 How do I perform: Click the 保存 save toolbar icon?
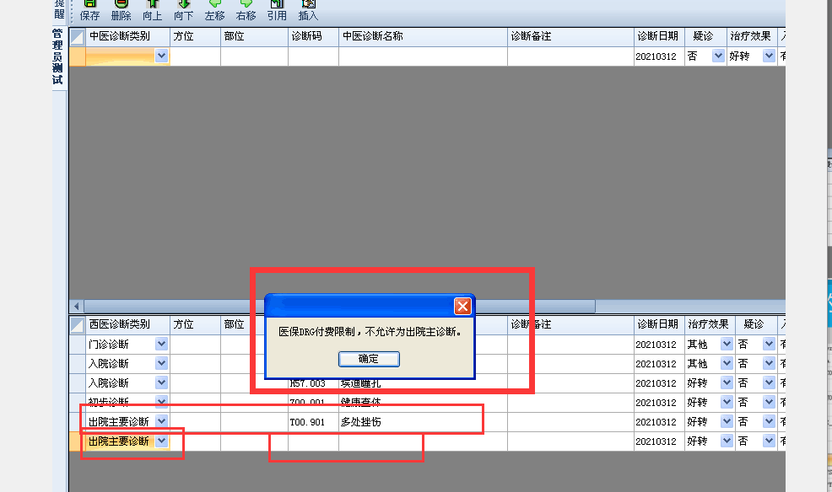tap(89, 10)
